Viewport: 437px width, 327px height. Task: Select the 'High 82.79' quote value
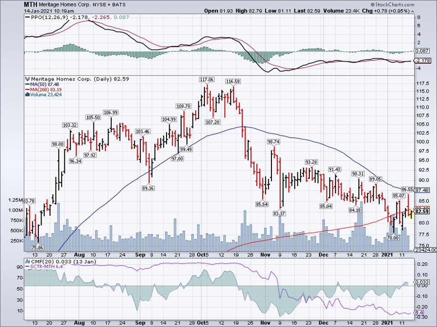point(249,11)
